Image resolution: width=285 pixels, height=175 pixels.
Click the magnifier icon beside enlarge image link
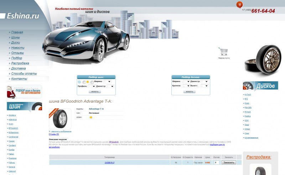click(x=50, y=132)
